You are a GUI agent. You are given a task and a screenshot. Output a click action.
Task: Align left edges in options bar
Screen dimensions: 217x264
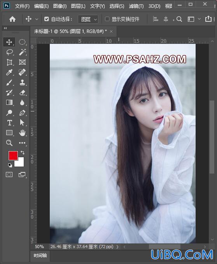156,19
